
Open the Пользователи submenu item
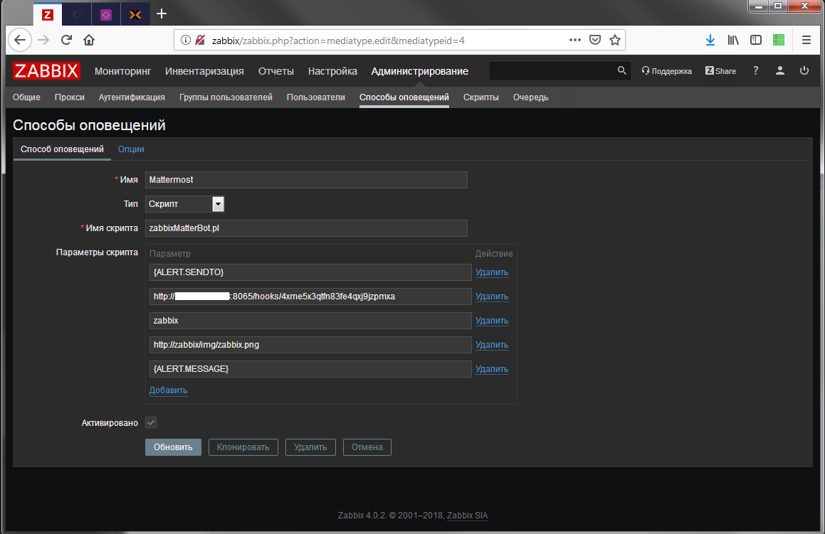pos(315,97)
